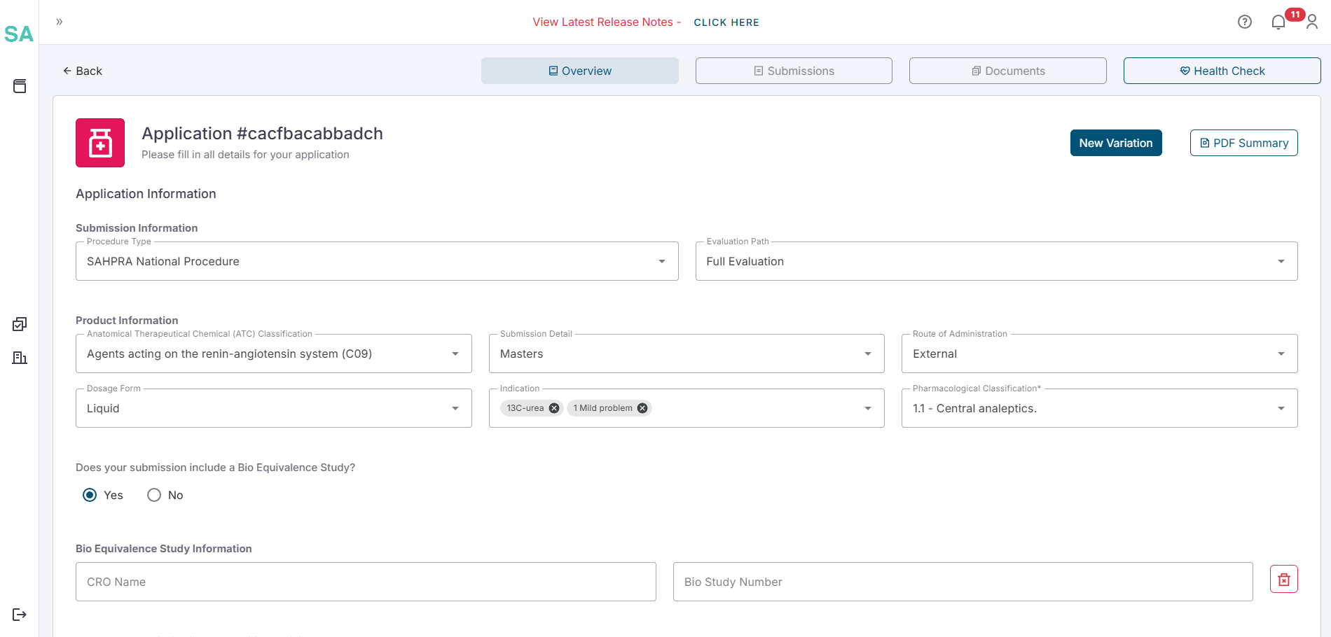The image size is (1331, 637).
Task: Expand the sidebar with double chevron
Action: 60,22
